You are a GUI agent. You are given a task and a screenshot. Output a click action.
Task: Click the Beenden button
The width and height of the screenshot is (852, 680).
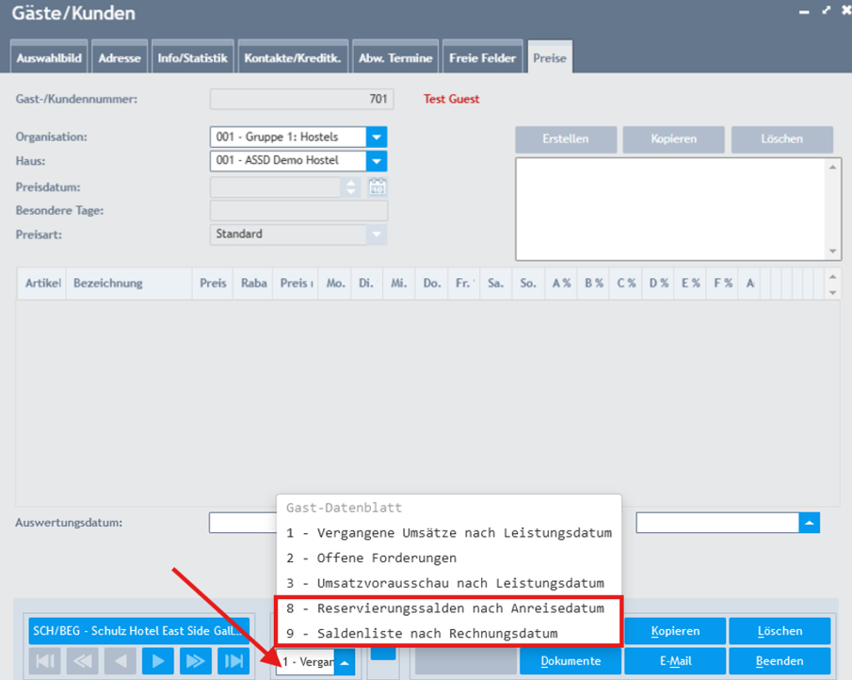click(778, 661)
